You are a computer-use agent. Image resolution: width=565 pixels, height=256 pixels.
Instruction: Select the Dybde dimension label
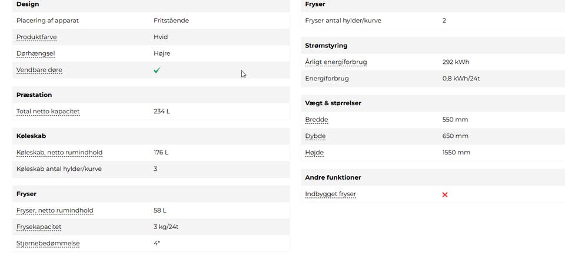315,136
